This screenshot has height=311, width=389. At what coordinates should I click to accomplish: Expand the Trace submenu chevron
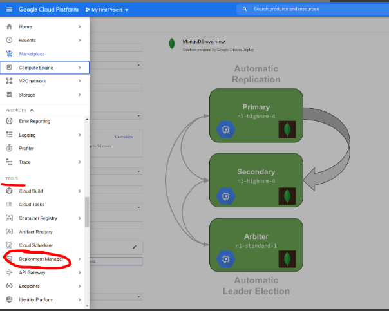click(79, 162)
